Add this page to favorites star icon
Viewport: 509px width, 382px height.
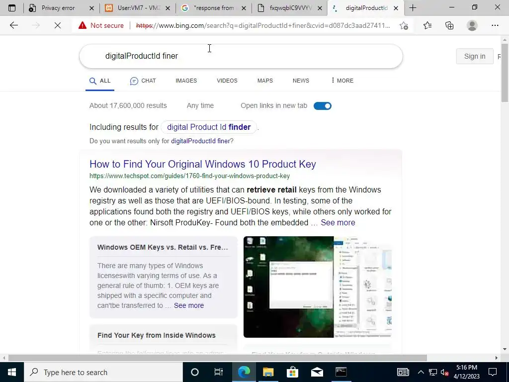click(404, 25)
